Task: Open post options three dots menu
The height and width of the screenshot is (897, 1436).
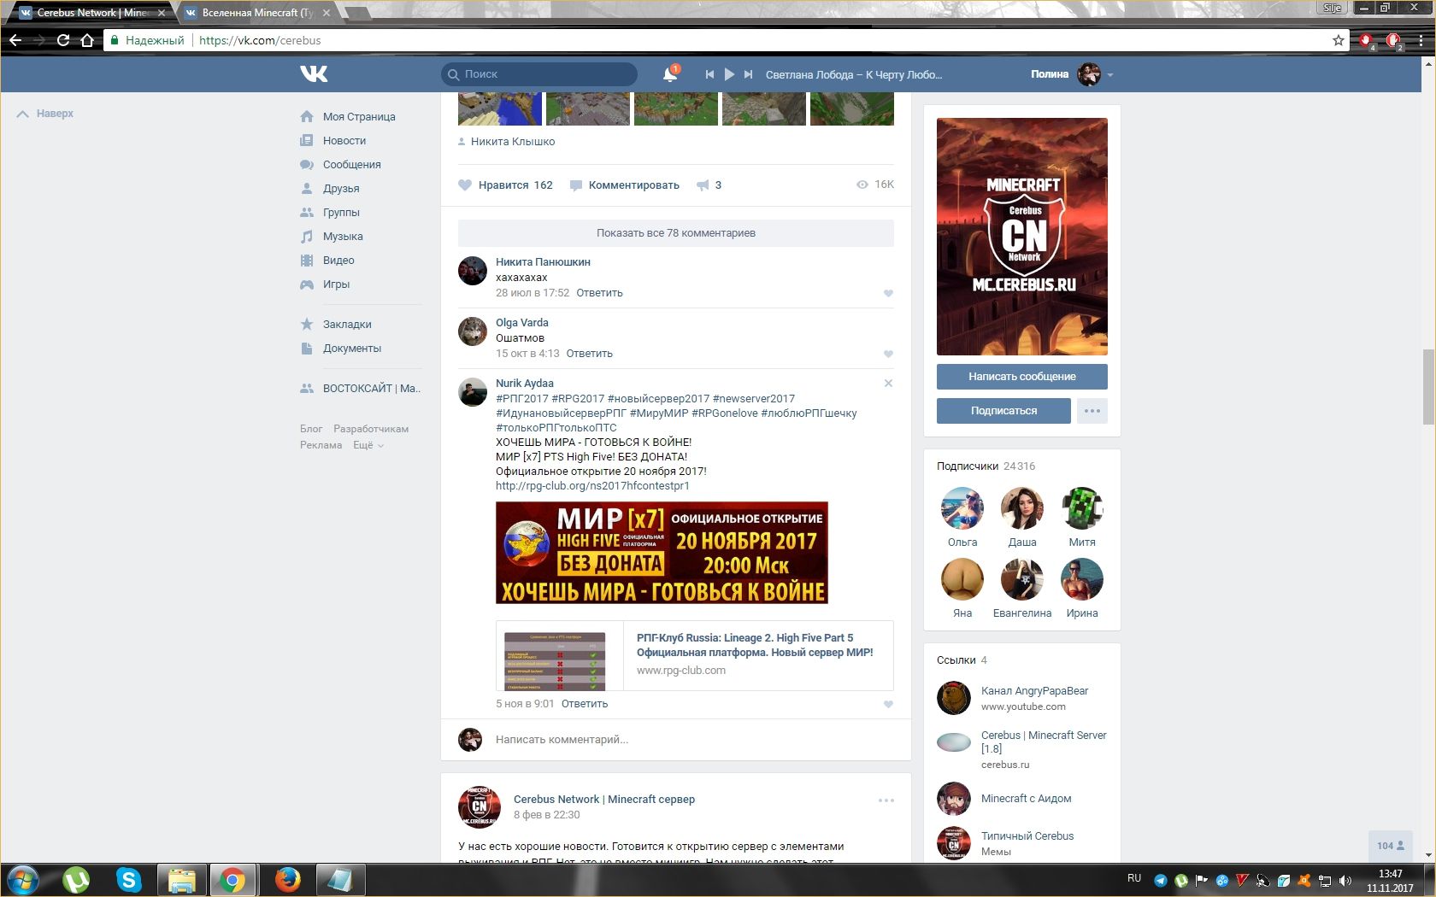Action: 886,800
